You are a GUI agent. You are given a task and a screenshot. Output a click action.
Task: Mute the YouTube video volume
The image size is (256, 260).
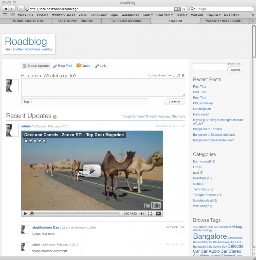click(x=142, y=214)
